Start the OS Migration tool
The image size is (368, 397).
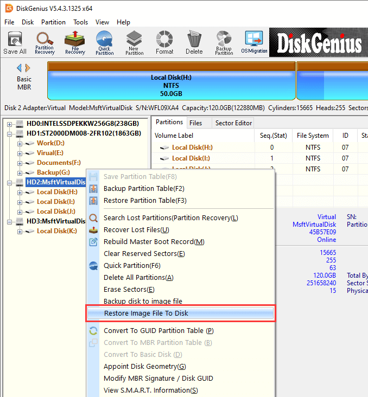coord(253,43)
